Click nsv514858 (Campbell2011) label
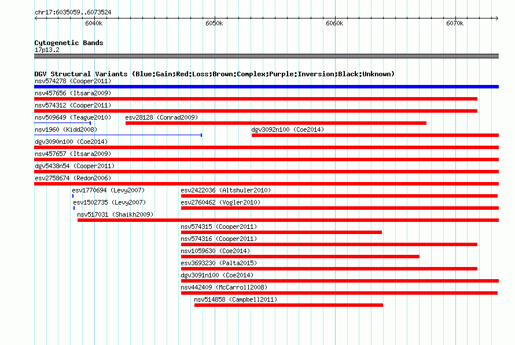Image resolution: width=515 pixels, height=345 pixels. coord(236,299)
